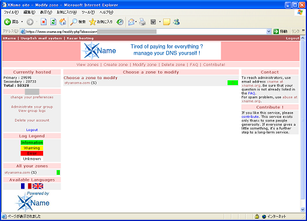Click the Refresh page icon
The image size is (307, 221).
53,22
